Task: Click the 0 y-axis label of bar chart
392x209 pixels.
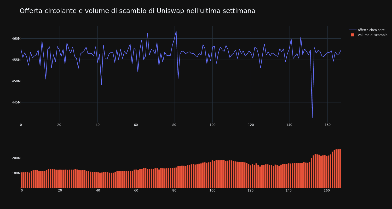Action: click(x=19, y=188)
